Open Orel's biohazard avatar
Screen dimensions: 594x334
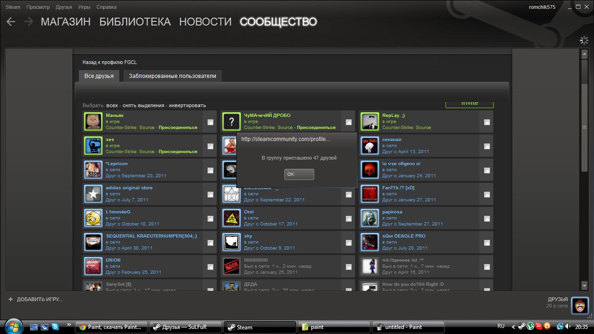tap(232, 218)
